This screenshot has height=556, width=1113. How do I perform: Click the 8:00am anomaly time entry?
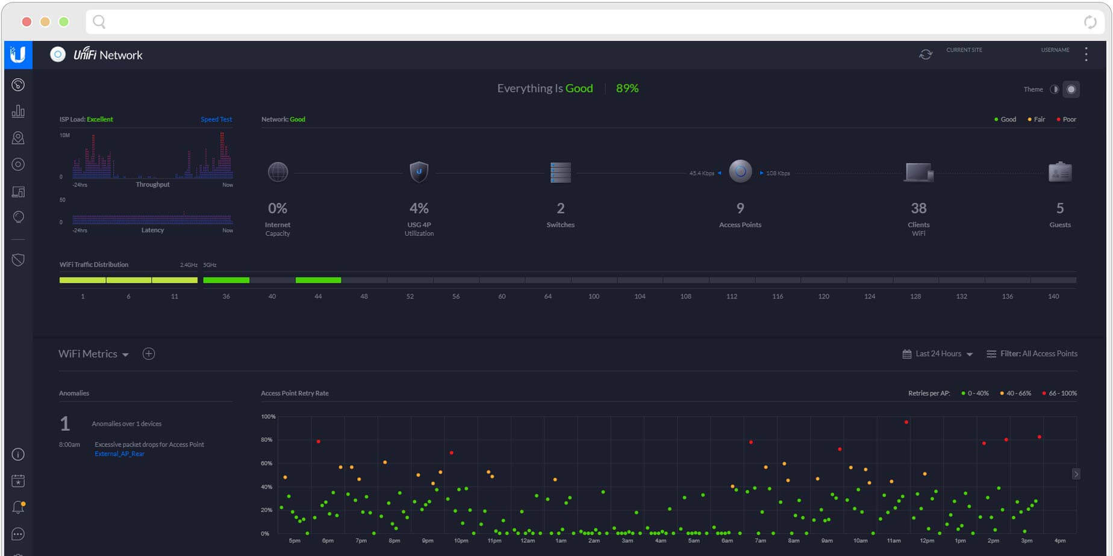pos(69,445)
